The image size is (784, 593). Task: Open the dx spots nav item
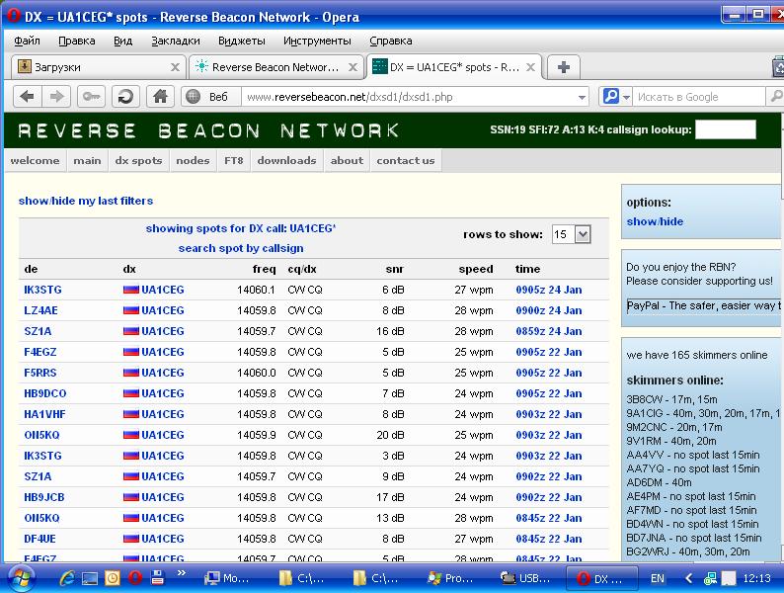point(138,161)
